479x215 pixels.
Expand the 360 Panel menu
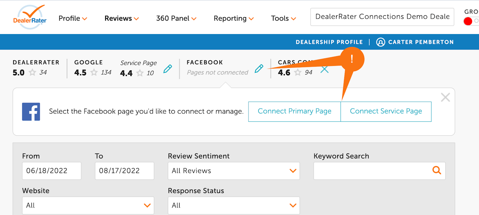[x=176, y=18]
